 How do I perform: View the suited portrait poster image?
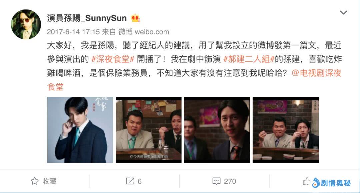pyautogui.click(x=80, y=130)
